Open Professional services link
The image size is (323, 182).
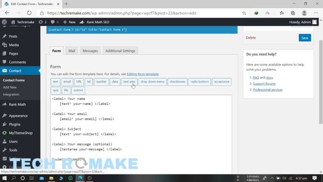pos(267,90)
